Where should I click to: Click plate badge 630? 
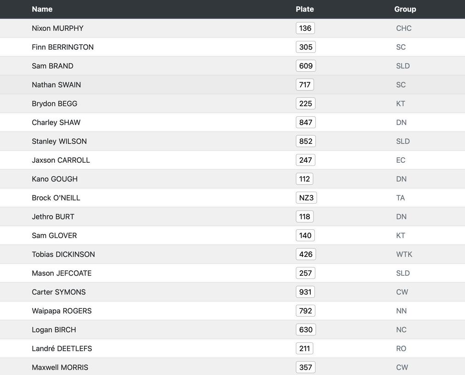pos(306,330)
